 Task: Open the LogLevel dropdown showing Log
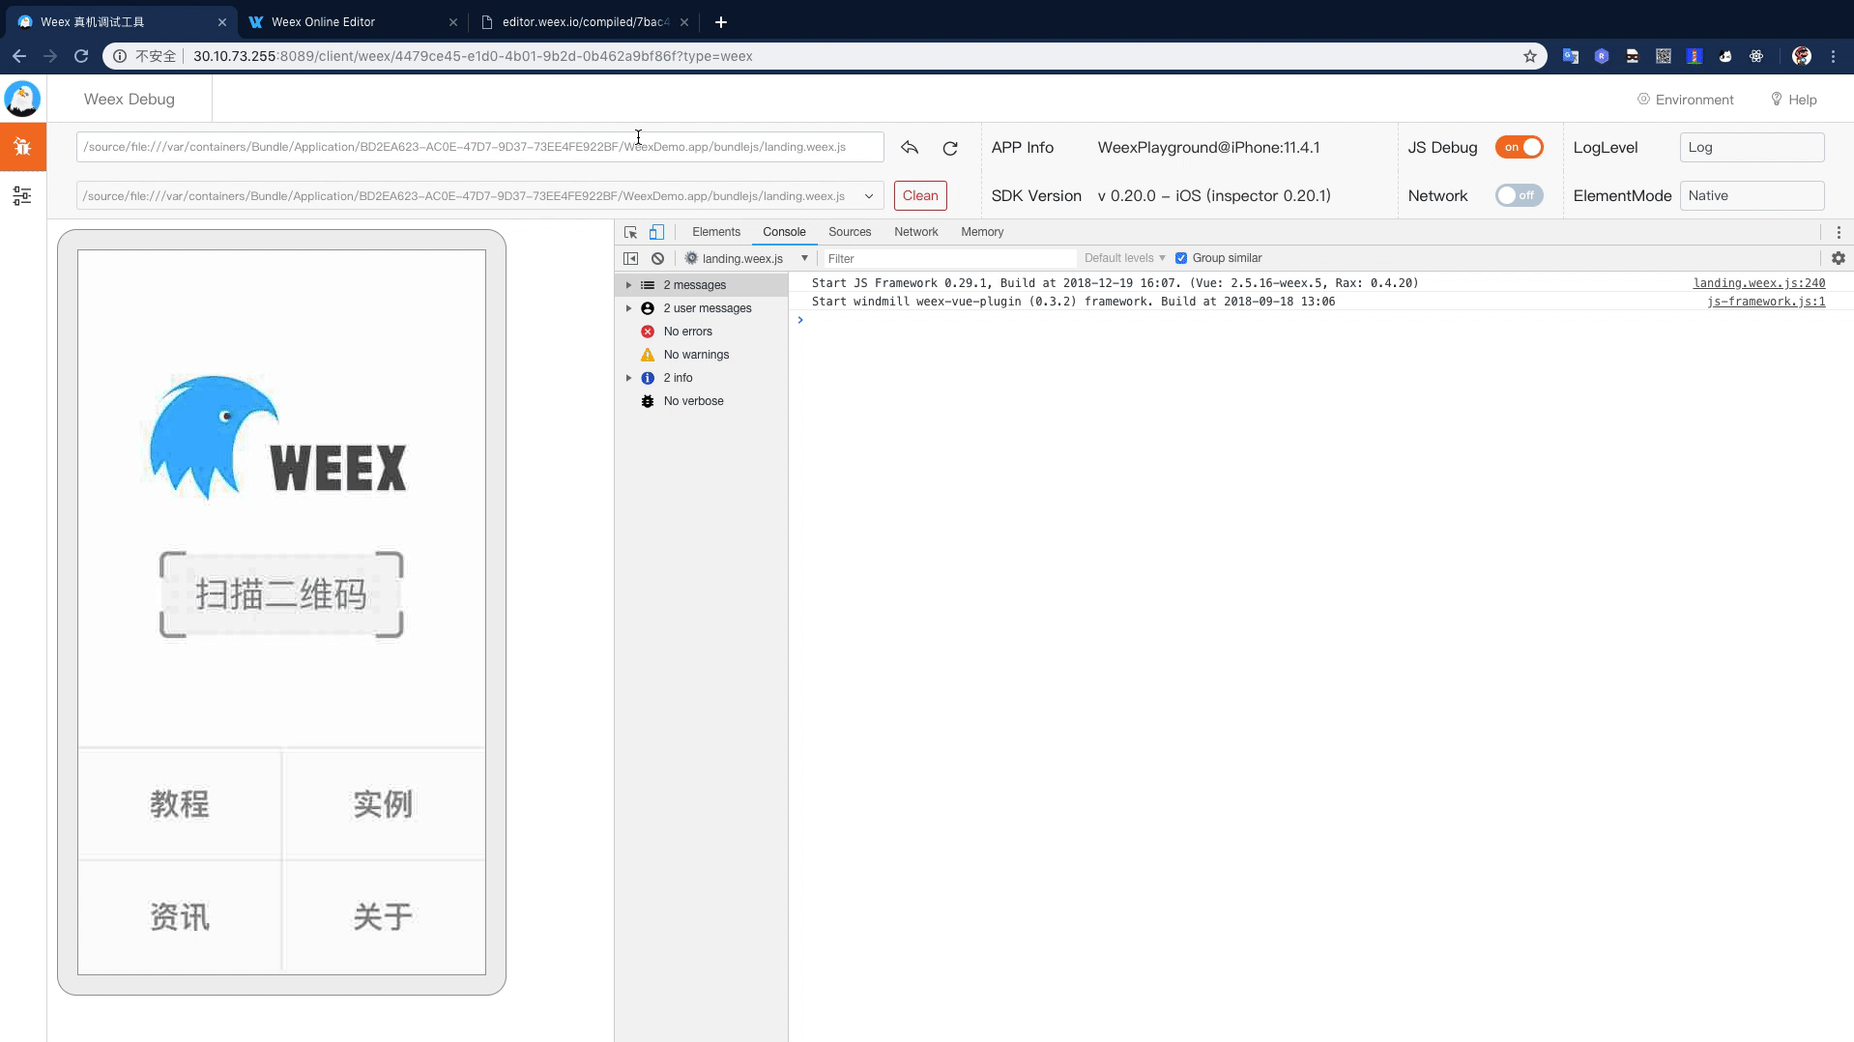[1752, 147]
